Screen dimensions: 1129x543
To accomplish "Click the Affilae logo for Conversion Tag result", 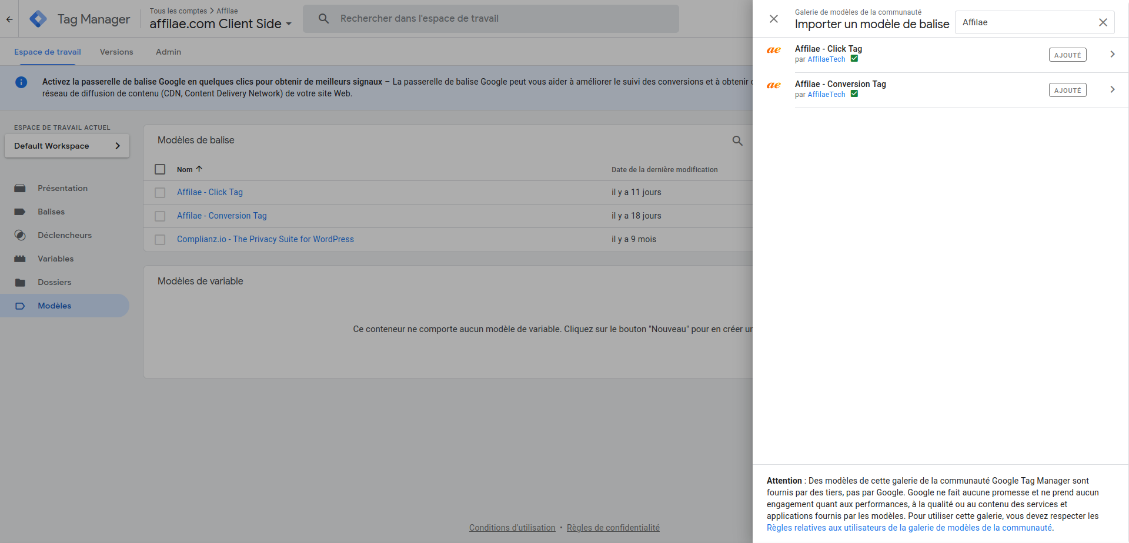I will click(x=774, y=85).
